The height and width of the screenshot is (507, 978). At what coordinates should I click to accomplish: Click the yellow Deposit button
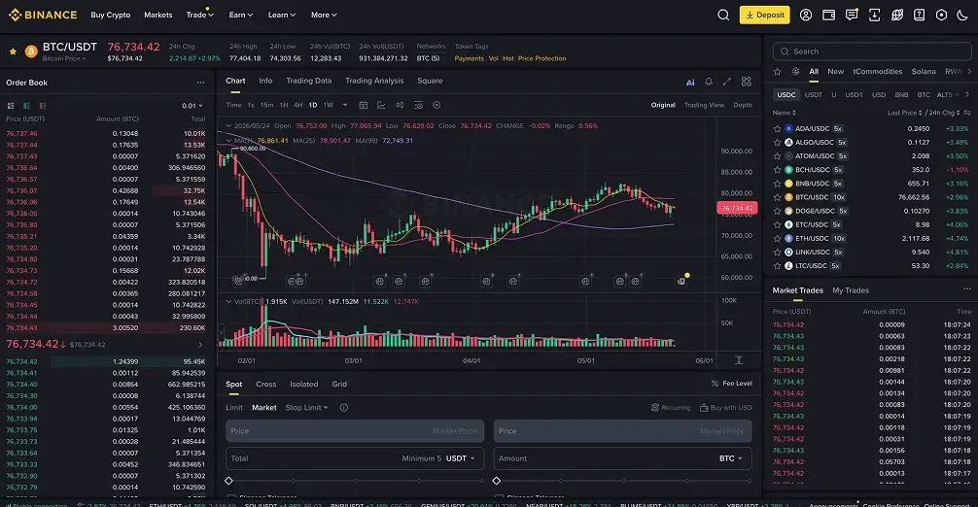pyautogui.click(x=765, y=15)
